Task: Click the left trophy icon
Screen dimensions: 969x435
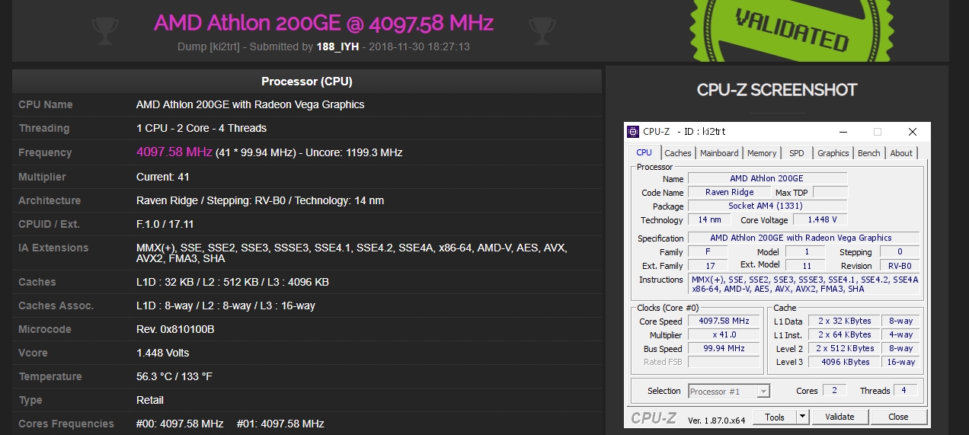Action: point(104,30)
